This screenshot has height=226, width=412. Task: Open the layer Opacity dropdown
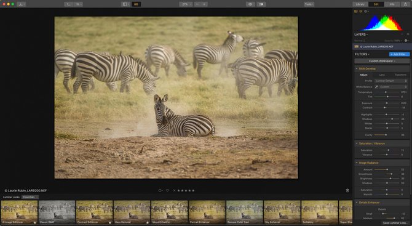pyautogui.click(x=393, y=41)
